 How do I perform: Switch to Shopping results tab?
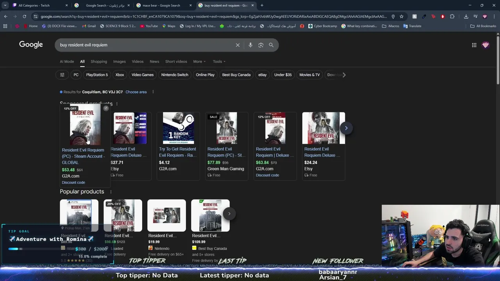pyautogui.click(x=99, y=61)
